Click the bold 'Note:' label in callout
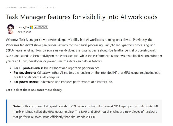 coord(17,106)
